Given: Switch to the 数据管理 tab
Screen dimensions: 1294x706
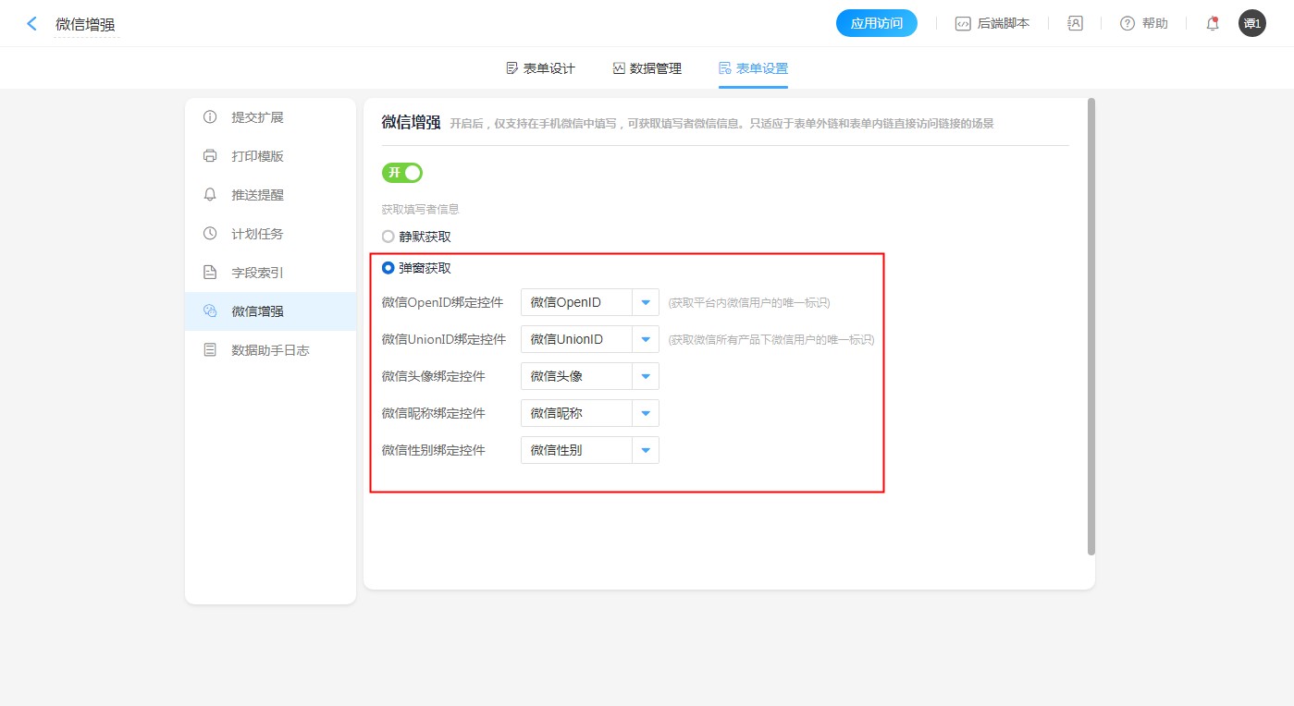Looking at the screenshot, I should 647,68.
